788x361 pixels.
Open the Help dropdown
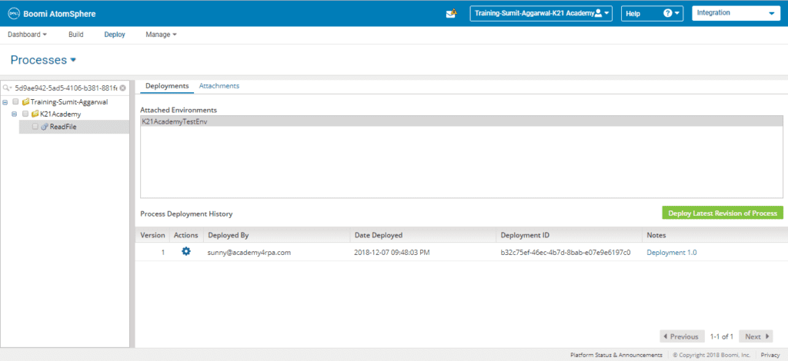coord(653,14)
